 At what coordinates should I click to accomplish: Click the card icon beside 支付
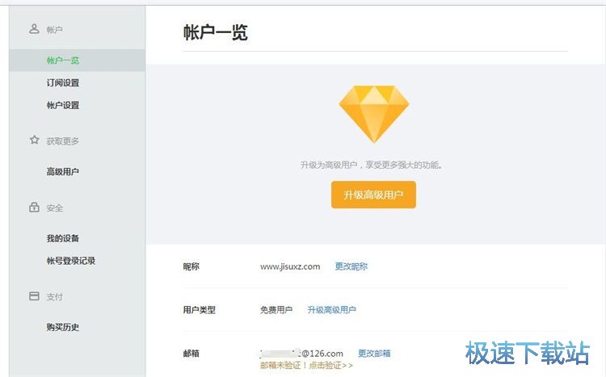34,296
